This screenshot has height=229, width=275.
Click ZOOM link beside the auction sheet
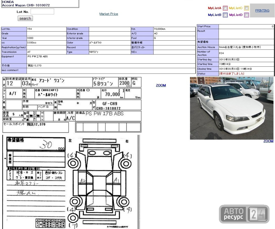[161, 85]
